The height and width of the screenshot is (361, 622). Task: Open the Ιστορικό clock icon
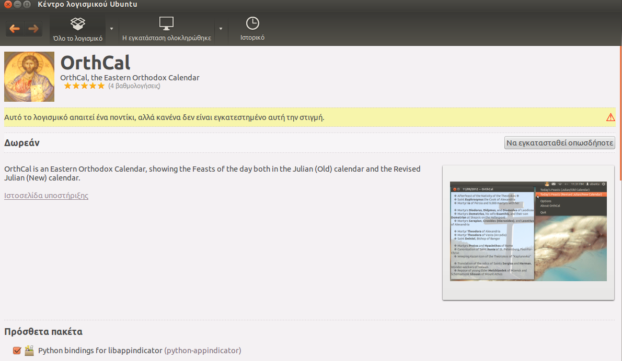point(252,24)
